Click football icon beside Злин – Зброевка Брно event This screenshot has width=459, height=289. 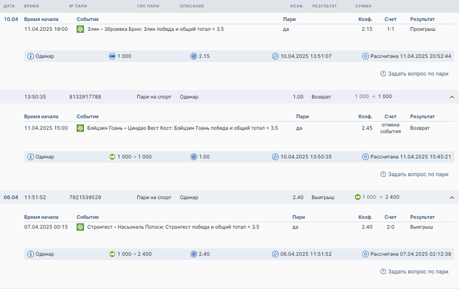pyautogui.click(x=80, y=30)
